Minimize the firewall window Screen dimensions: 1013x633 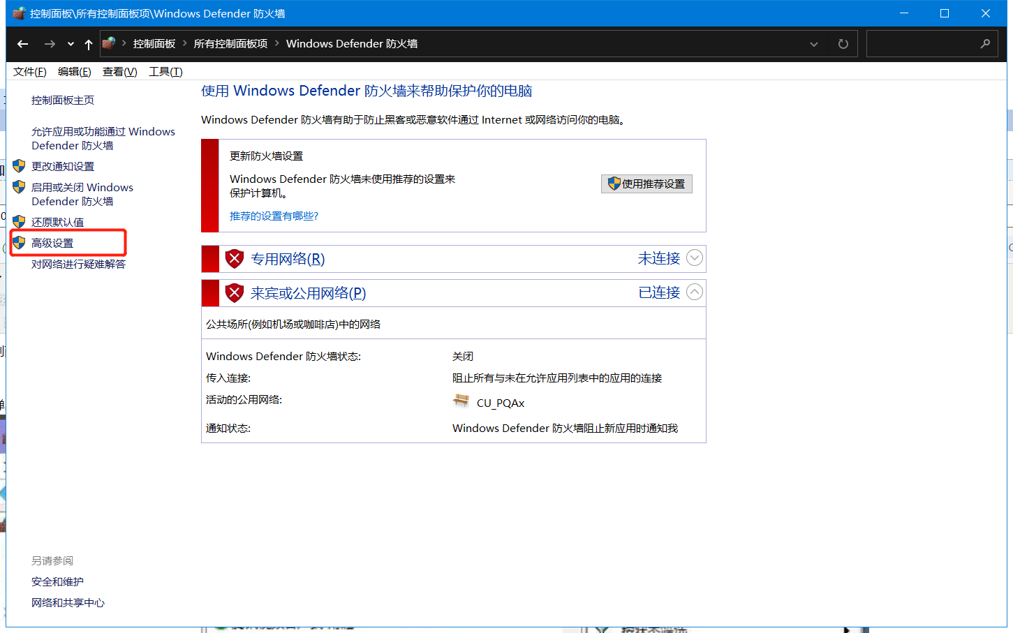[904, 13]
